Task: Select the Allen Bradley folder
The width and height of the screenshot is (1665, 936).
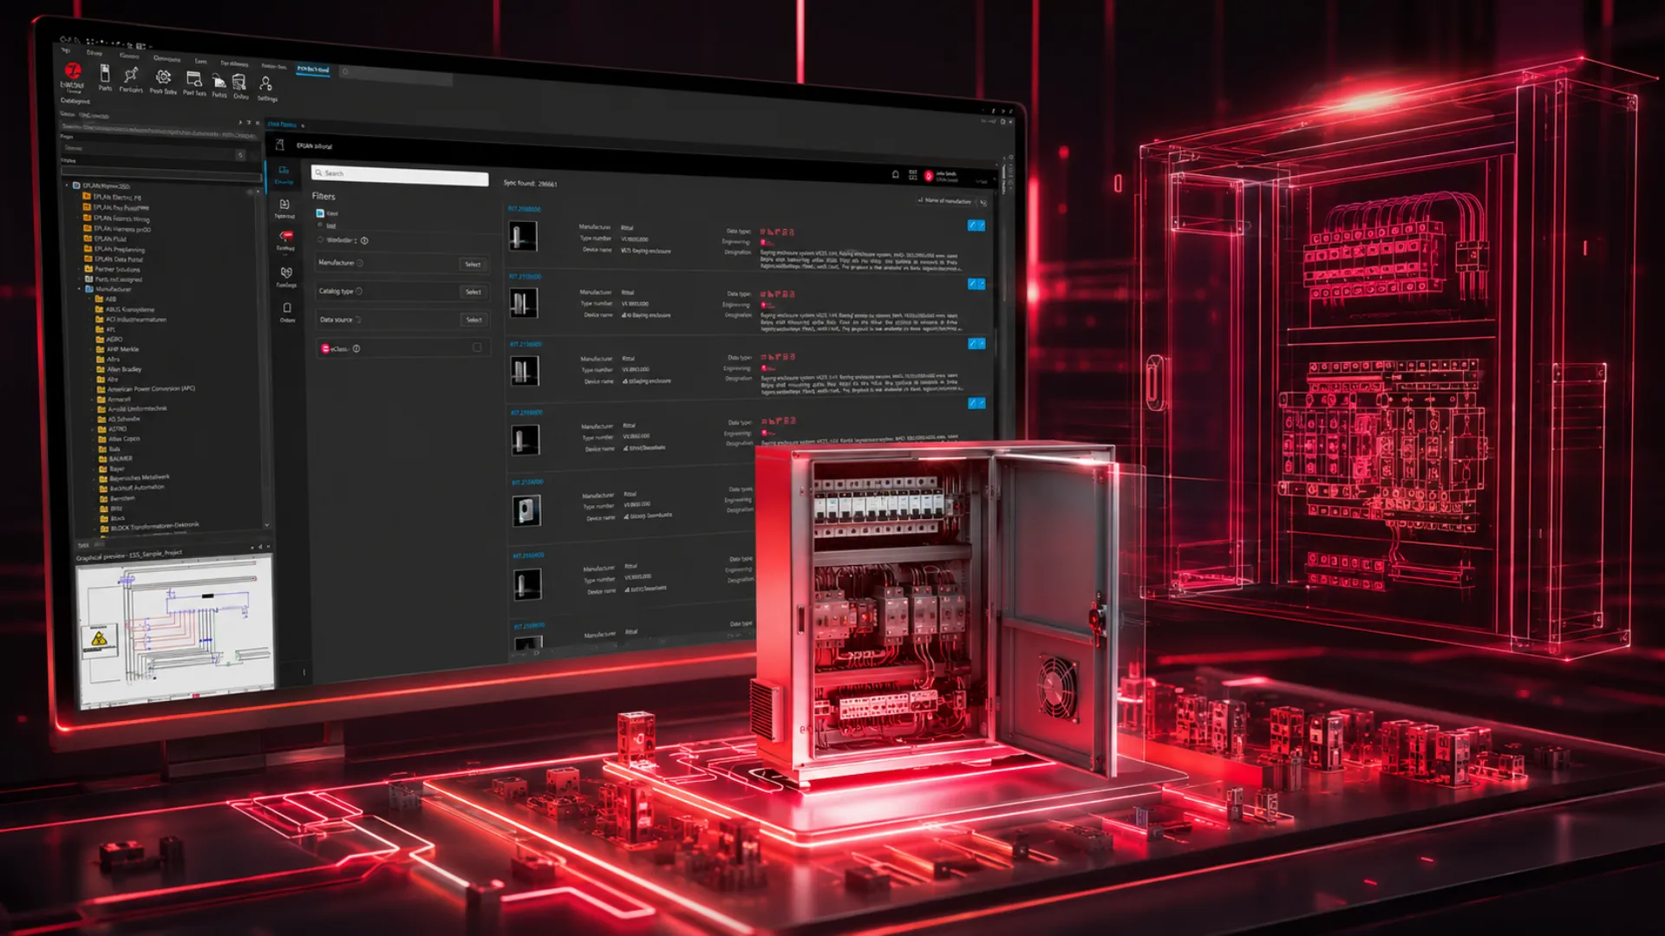Action: [119, 369]
